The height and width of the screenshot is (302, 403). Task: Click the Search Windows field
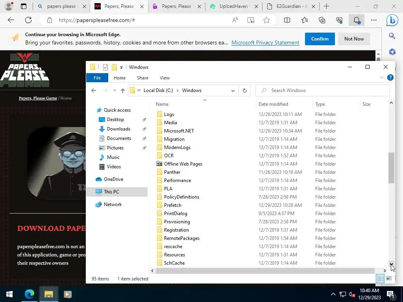323,90
